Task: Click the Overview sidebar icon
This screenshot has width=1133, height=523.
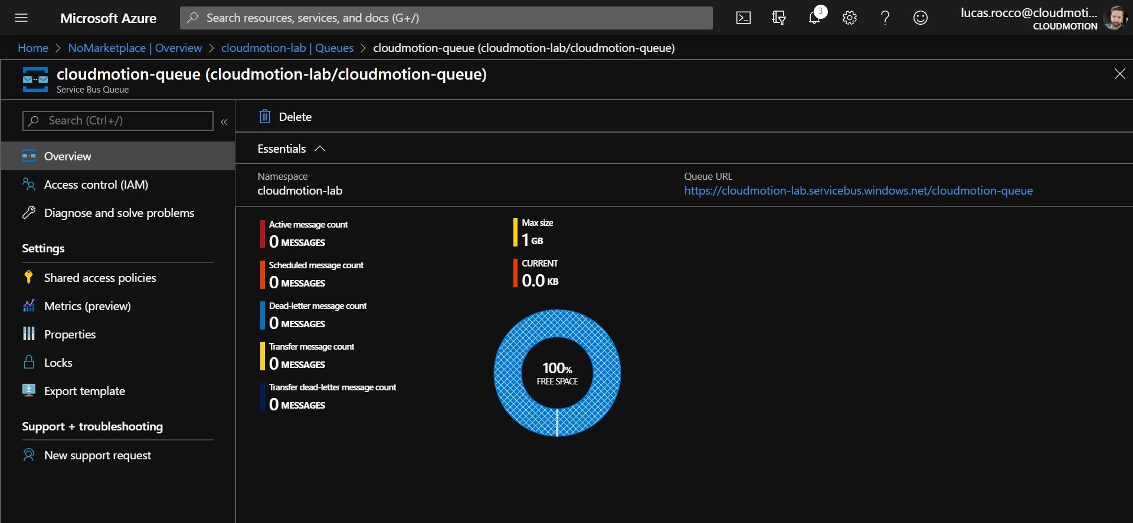Action: [29, 156]
